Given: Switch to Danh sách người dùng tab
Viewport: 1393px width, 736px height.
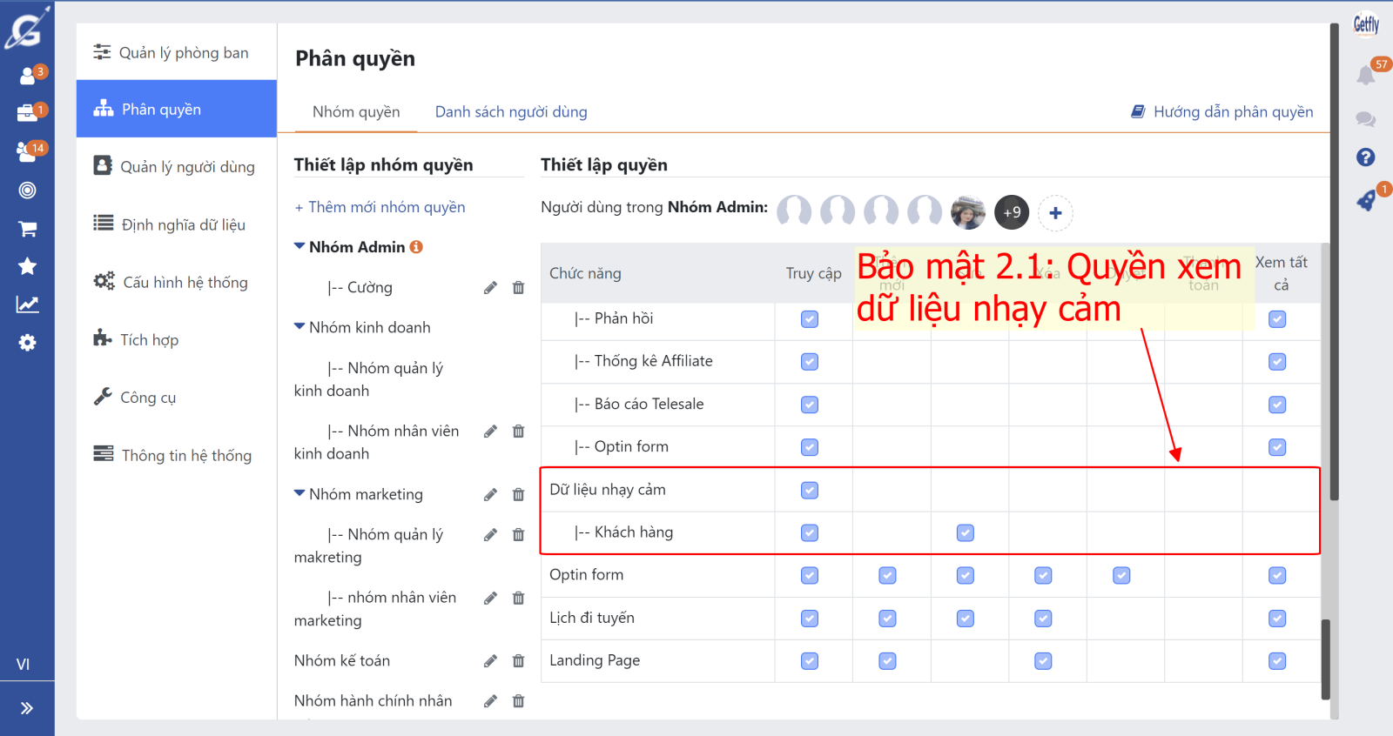Looking at the screenshot, I should [x=511, y=112].
